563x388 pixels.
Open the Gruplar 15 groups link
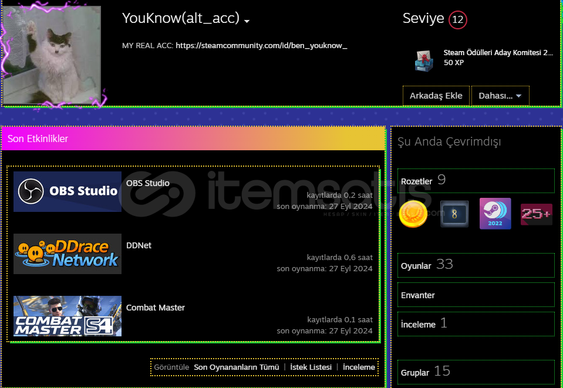tap(476, 372)
